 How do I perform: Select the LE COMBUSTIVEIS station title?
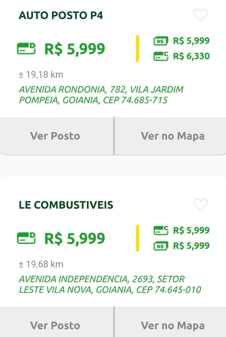66,205
